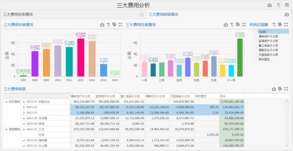Image resolution: width=293 pixels, height=151 pixels.
Task: Select the pink 2012 bar in annual chart
Action: tap(81, 57)
